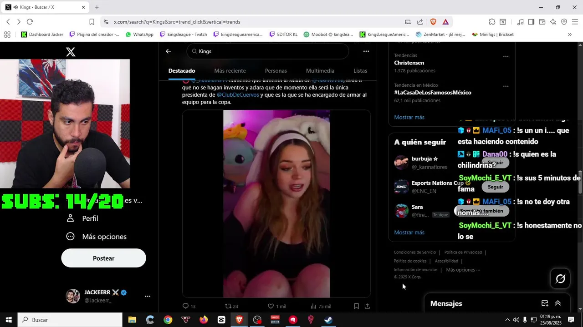Bookmark this page in address bar
This screenshot has height=327, width=583.
92,22
